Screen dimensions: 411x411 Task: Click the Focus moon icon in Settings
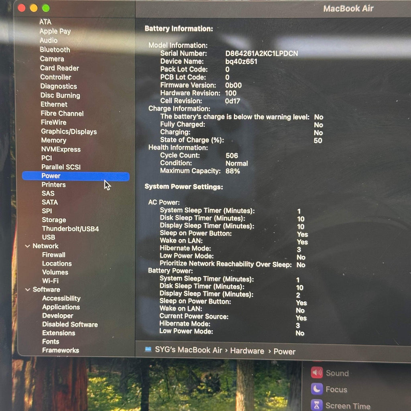pyautogui.click(x=317, y=389)
